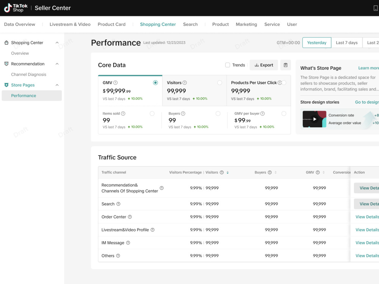
Task: Enable the Trends checkbox
Action: (x=227, y=65)
